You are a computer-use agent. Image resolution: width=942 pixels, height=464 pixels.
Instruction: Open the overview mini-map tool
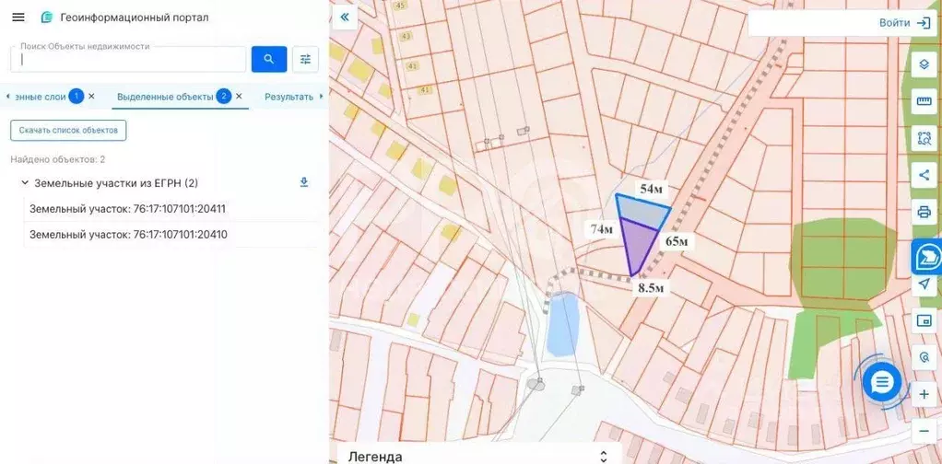click(x=924, y=320)
